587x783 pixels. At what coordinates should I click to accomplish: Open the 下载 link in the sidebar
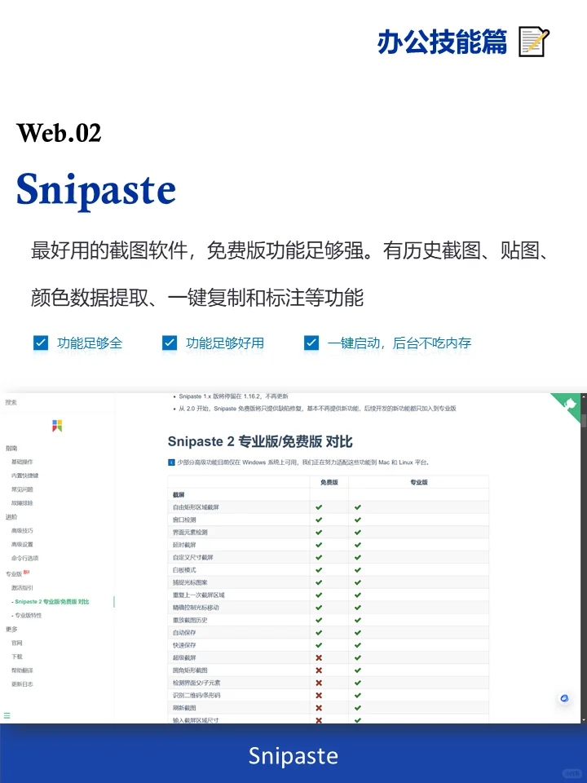click(17, 657)
